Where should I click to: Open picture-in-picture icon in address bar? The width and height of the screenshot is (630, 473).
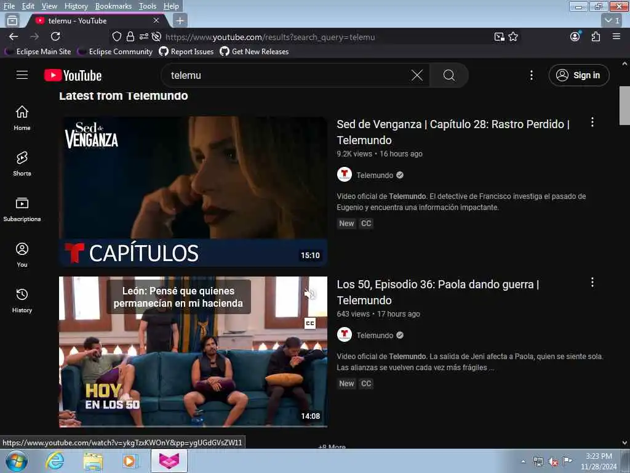500,37
